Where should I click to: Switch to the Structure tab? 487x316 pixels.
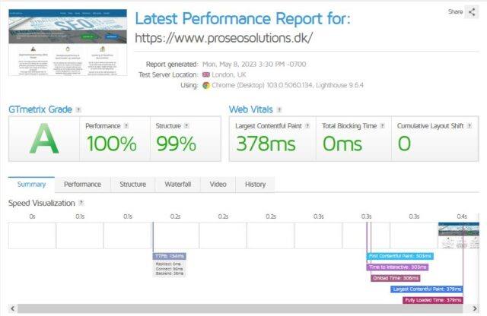[133, 185]
